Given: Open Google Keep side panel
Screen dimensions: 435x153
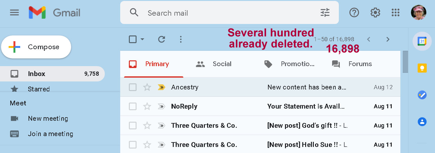Looking at the screenshot, I should pos(422,68).
